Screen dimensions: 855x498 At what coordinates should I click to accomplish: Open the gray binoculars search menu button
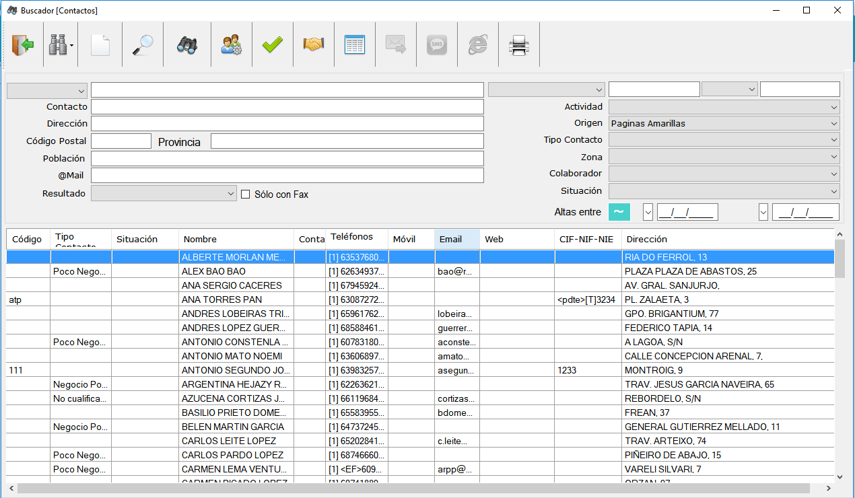(x=61, y=45)
